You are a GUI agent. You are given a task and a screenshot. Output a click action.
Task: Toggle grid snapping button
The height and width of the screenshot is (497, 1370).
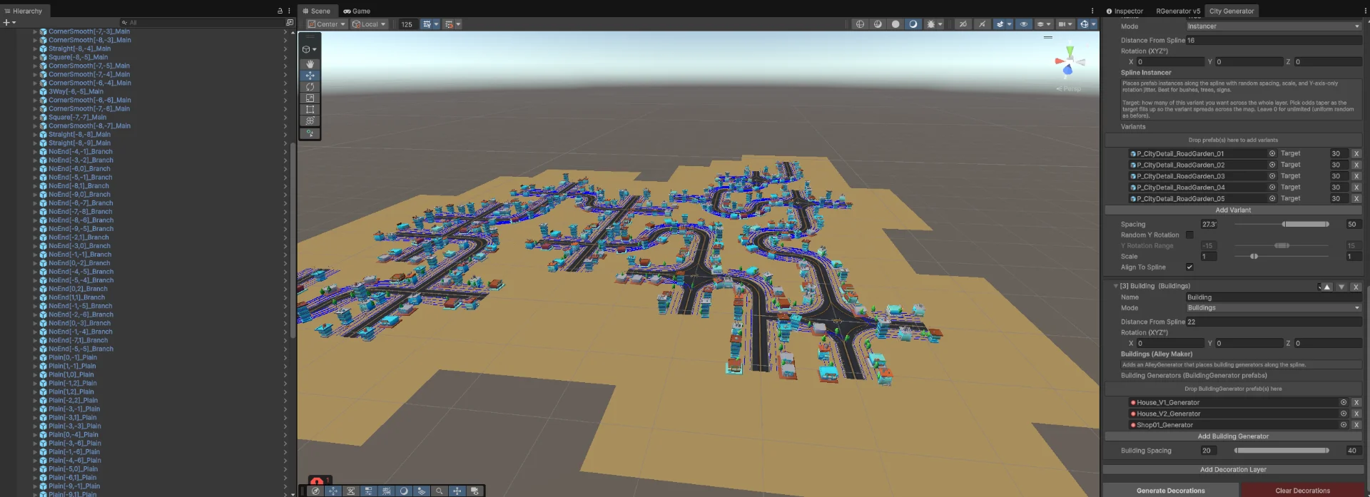click(x=427, y=24)
